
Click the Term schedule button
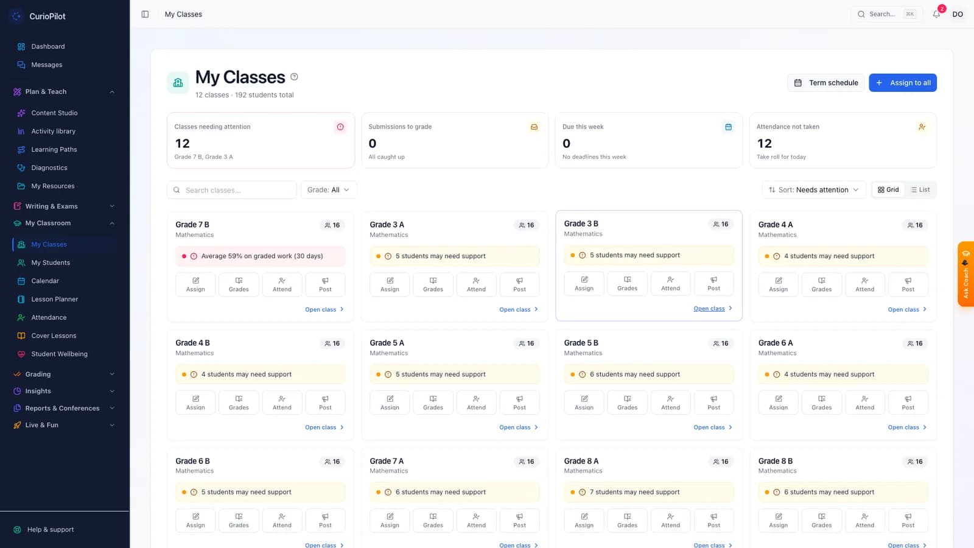826,83
